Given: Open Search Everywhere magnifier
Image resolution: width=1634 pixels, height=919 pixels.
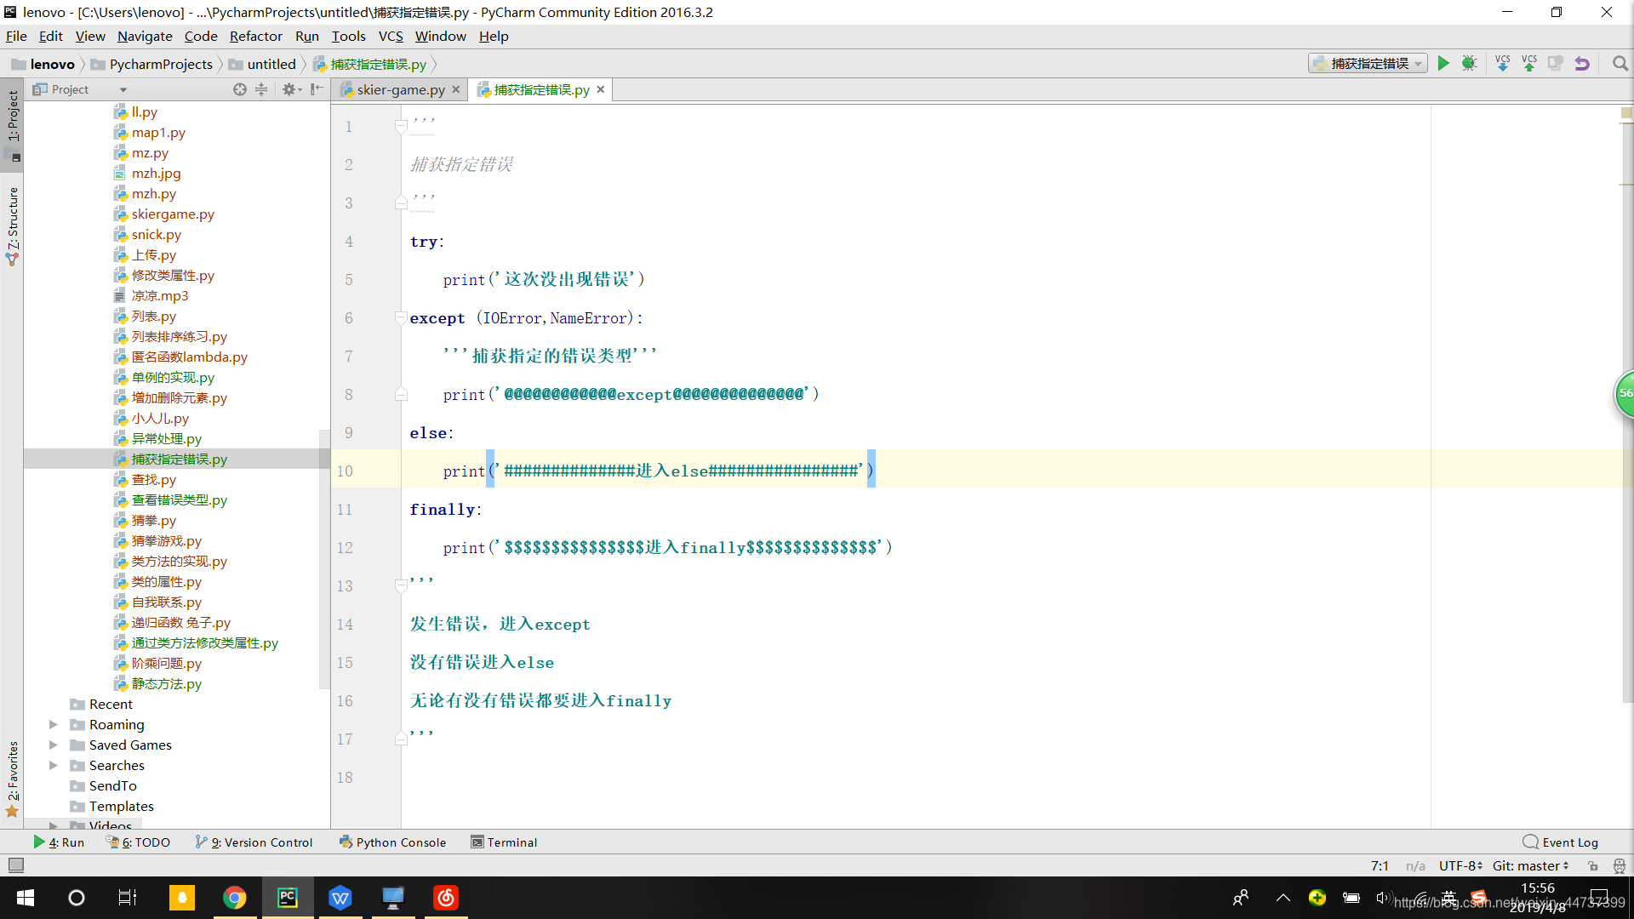Looking at the screenshot, I should pyautogui.click(x=1620, y=64).
